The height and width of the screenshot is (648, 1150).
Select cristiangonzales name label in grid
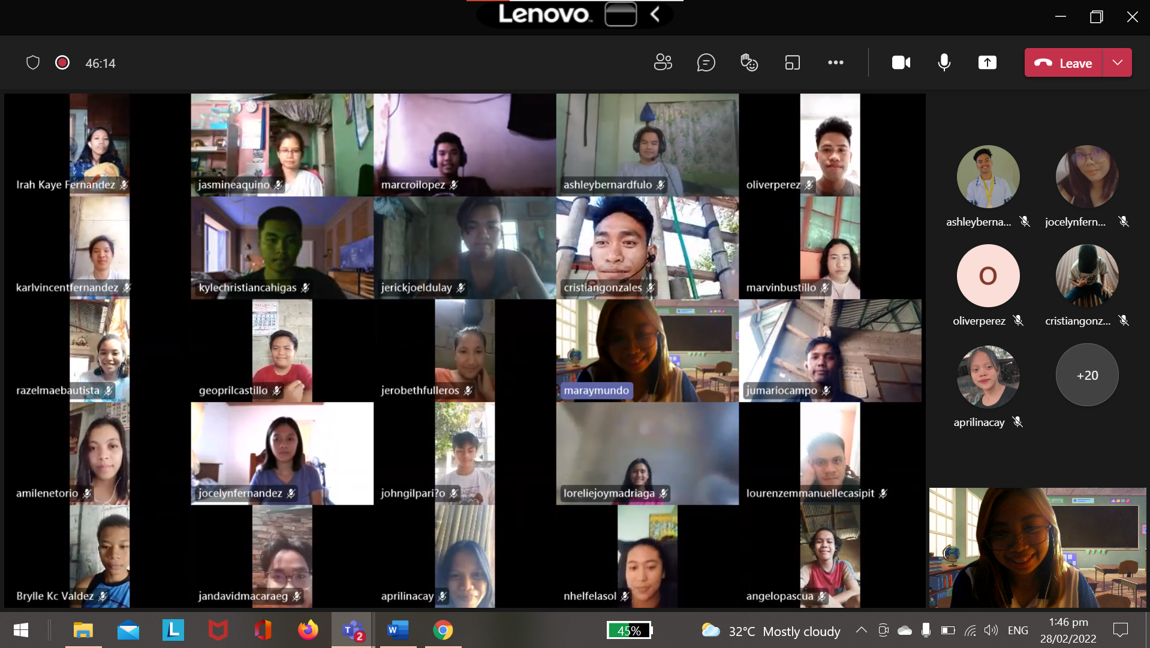603,287
